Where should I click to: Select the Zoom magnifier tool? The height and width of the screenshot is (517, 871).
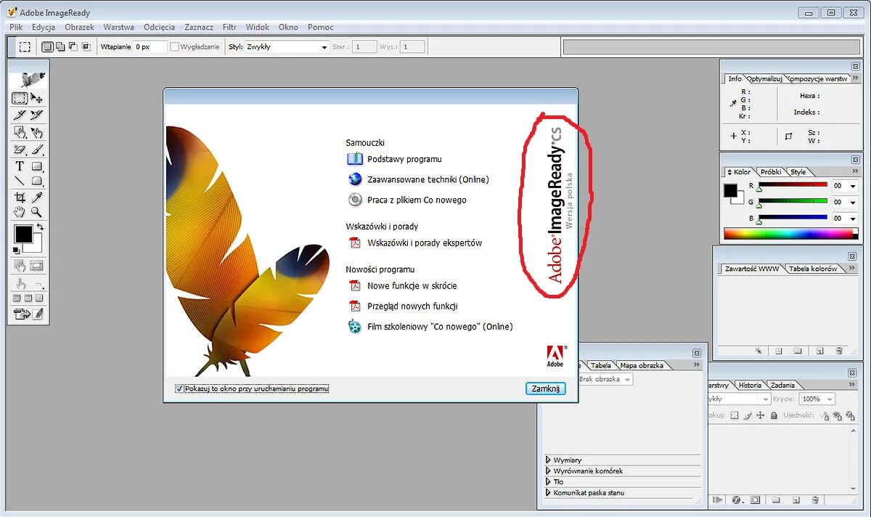click(36, 212)
